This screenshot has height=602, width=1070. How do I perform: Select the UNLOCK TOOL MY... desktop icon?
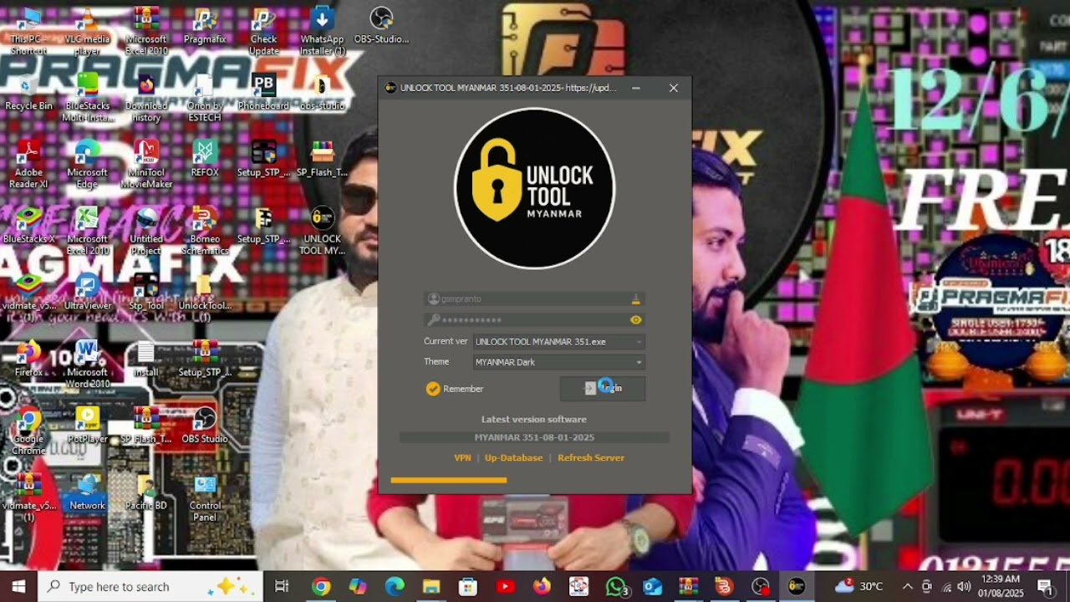[x=322, y=231]
